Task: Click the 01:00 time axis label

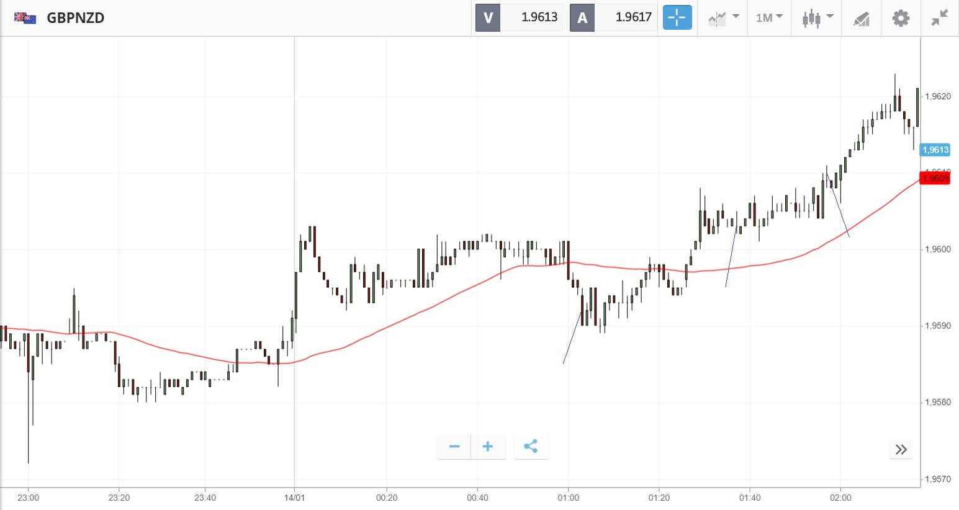Action: [x=568, y=498]
